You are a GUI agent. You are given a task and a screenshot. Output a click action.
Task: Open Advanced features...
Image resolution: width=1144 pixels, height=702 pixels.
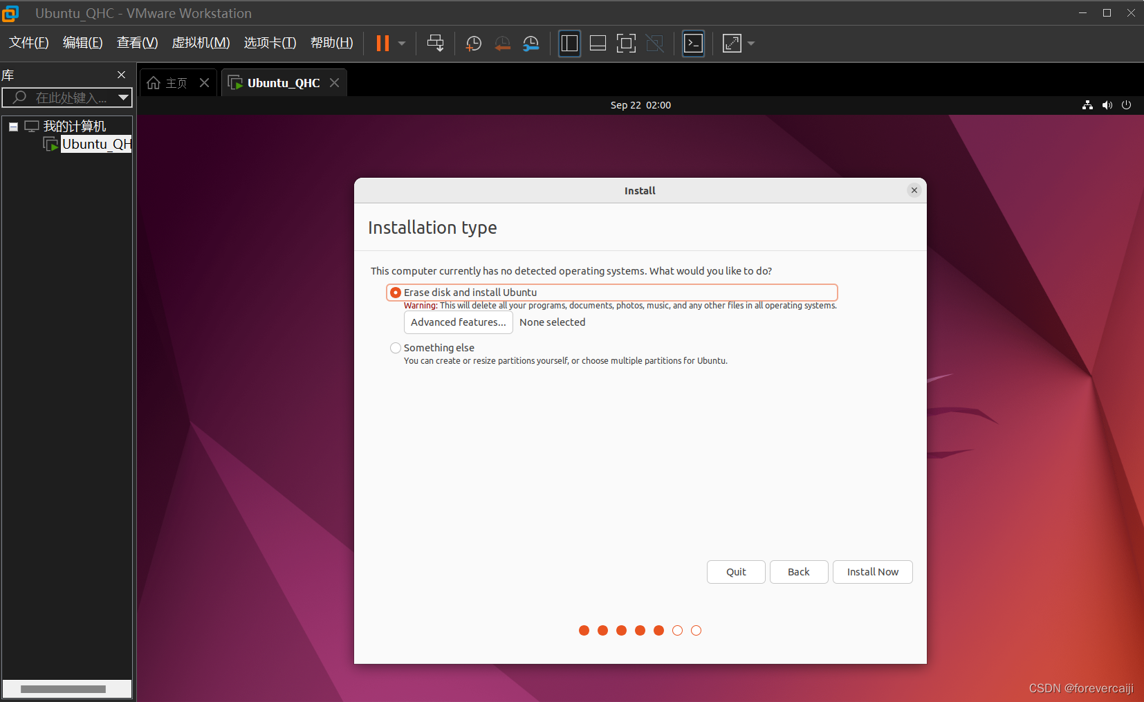pos(459,322)
